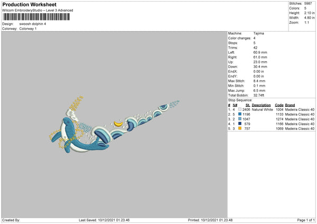
Task: Click the 'Code' column header
Action: coord(279,105)
